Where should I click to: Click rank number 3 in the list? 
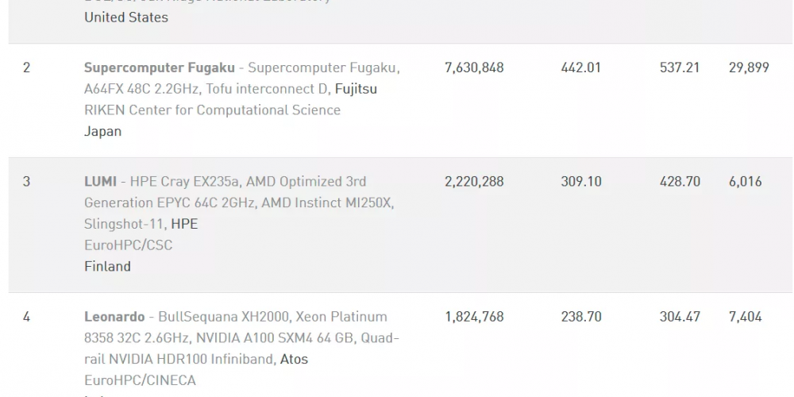tap(26, 182)
